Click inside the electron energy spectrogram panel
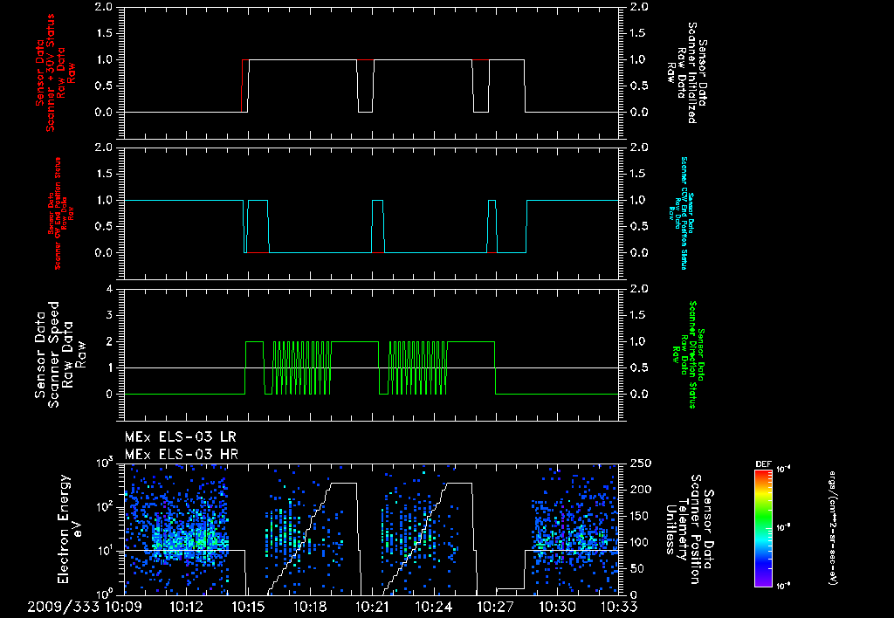Screen dimensions: 894x618 coord(372,530)
